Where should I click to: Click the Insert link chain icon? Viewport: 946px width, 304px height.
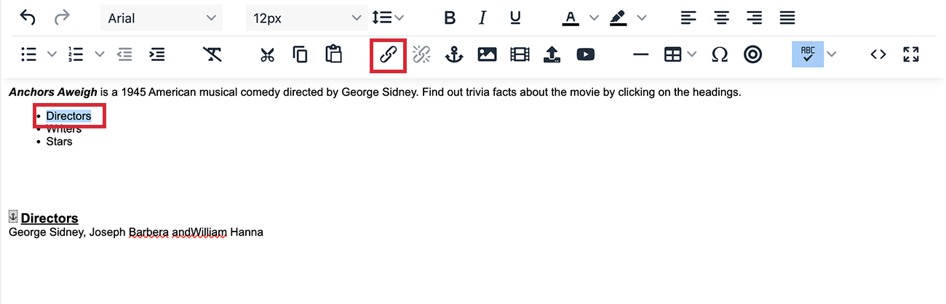388,54
